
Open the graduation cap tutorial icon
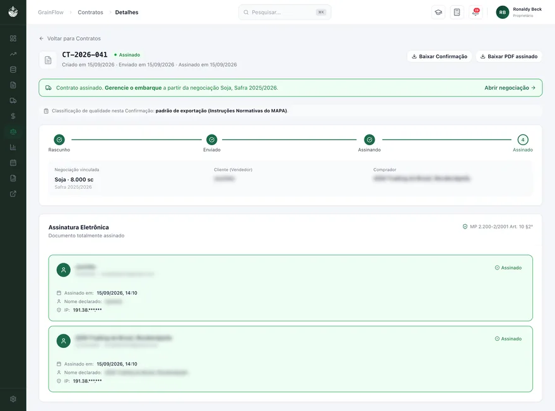pos(438,13)
